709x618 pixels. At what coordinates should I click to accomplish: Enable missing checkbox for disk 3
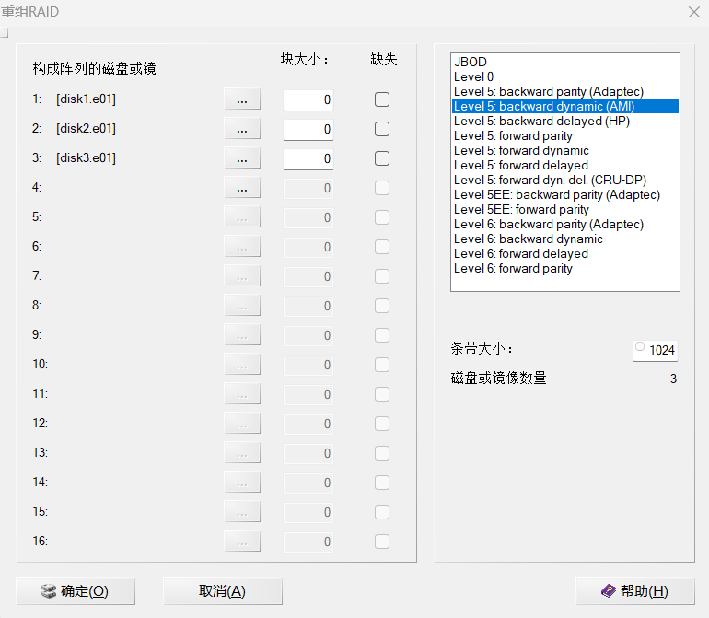click(382, 158)
